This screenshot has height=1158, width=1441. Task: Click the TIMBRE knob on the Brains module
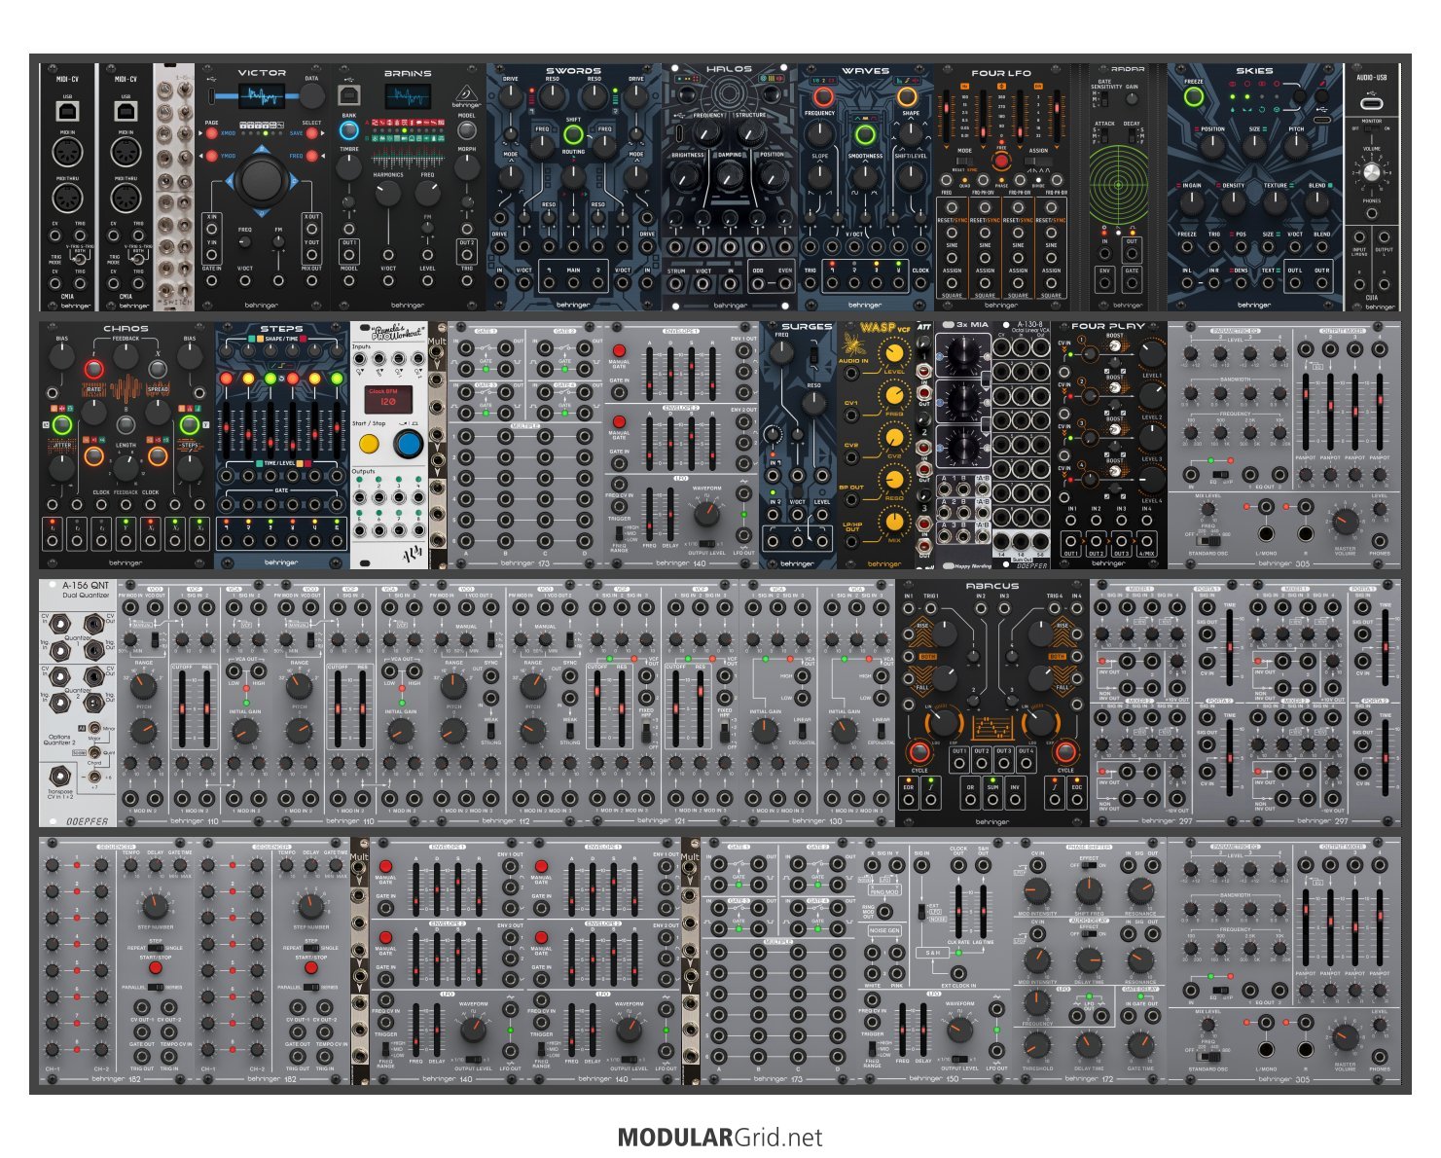[x=348, y=168]
